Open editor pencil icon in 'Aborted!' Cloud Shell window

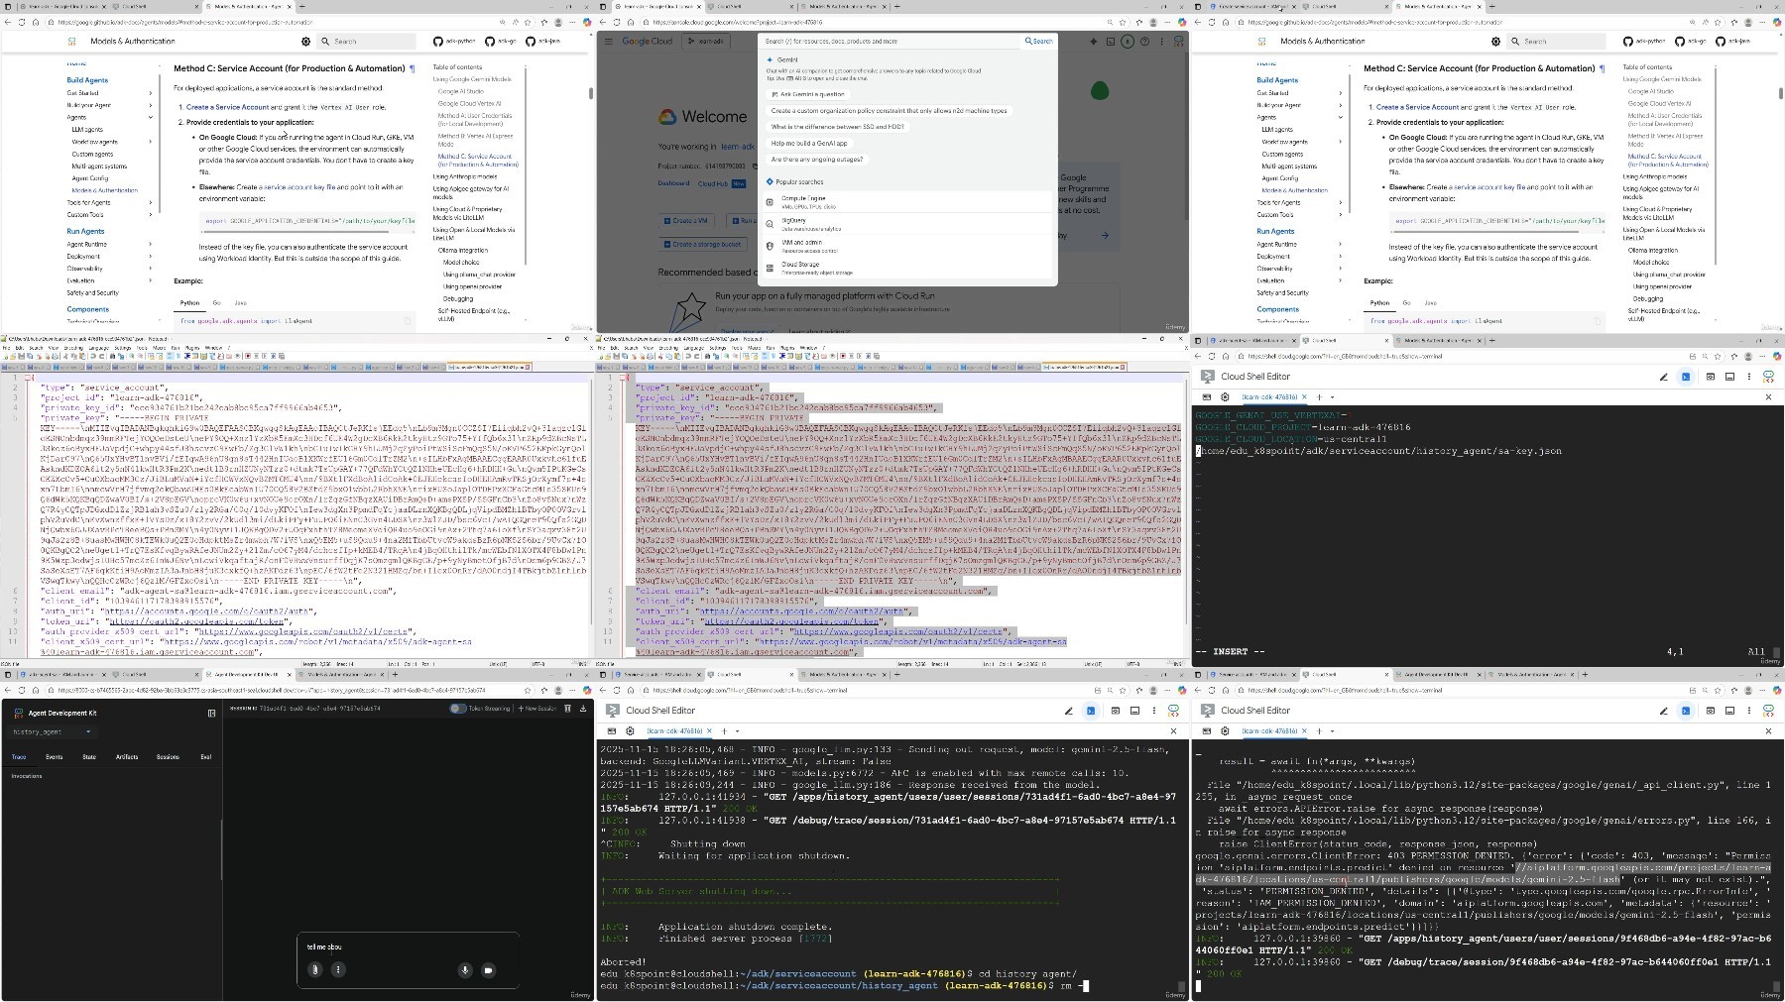pyautogui.click(x=1069, y=710)
